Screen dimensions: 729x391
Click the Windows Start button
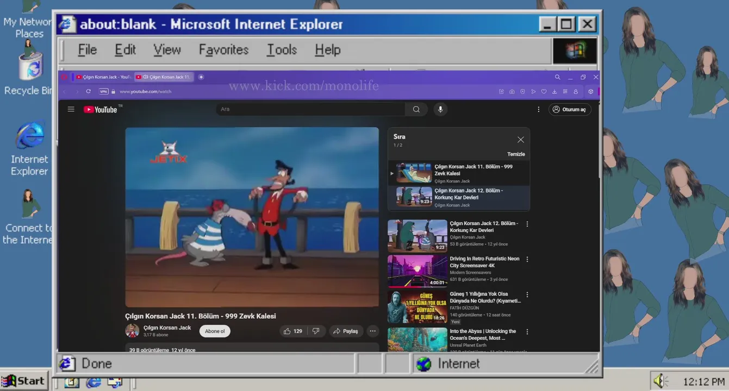tap(24, 381)
